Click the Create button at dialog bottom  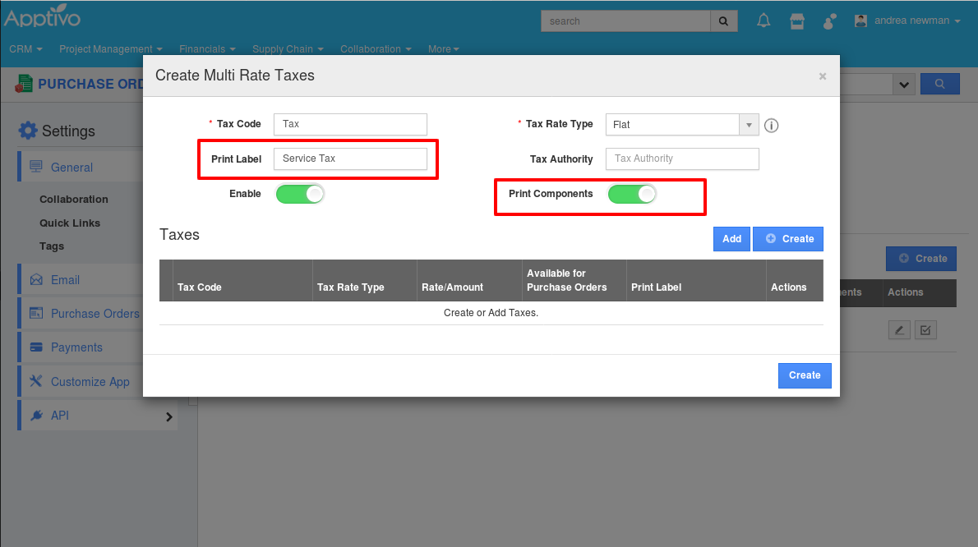[805, 375]
